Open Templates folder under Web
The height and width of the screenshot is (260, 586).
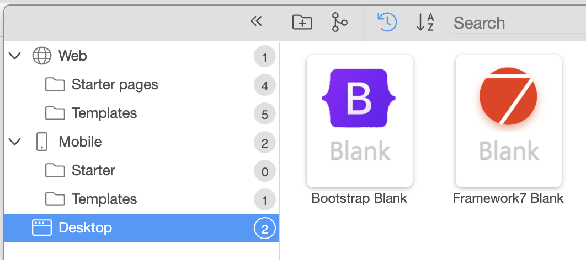104,113
